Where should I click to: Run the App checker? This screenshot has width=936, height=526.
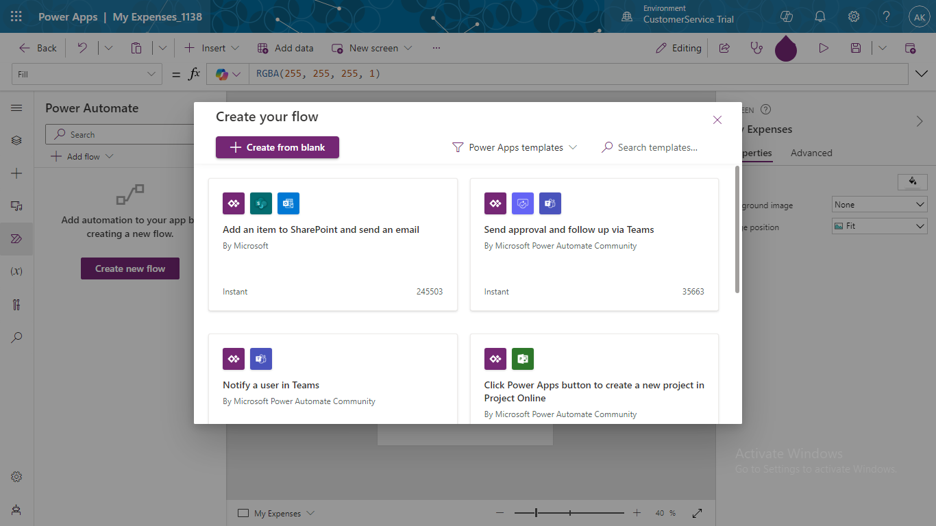pos(756,48)
